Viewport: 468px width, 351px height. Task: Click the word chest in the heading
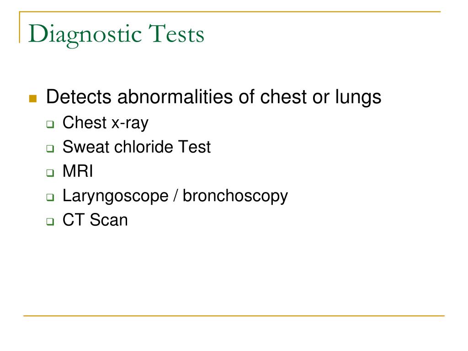pyautogui.click(x=283, y=97)
